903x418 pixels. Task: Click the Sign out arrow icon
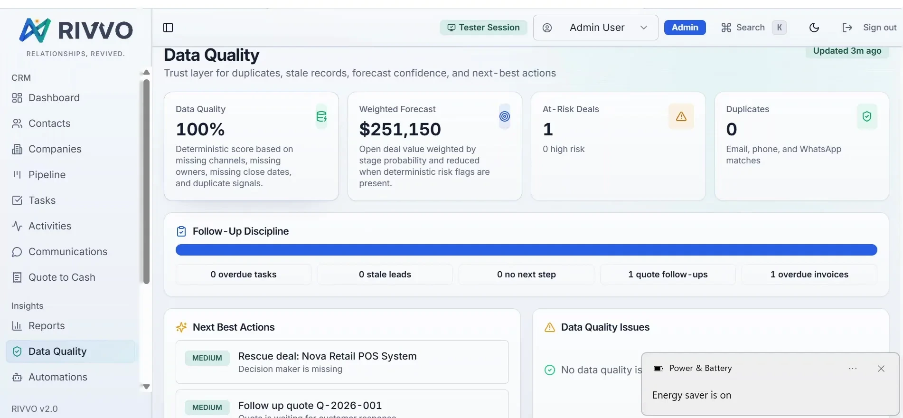click(847, 28)
